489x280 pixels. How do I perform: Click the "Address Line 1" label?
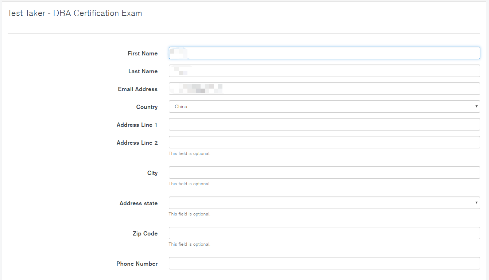tap(137, 125)
